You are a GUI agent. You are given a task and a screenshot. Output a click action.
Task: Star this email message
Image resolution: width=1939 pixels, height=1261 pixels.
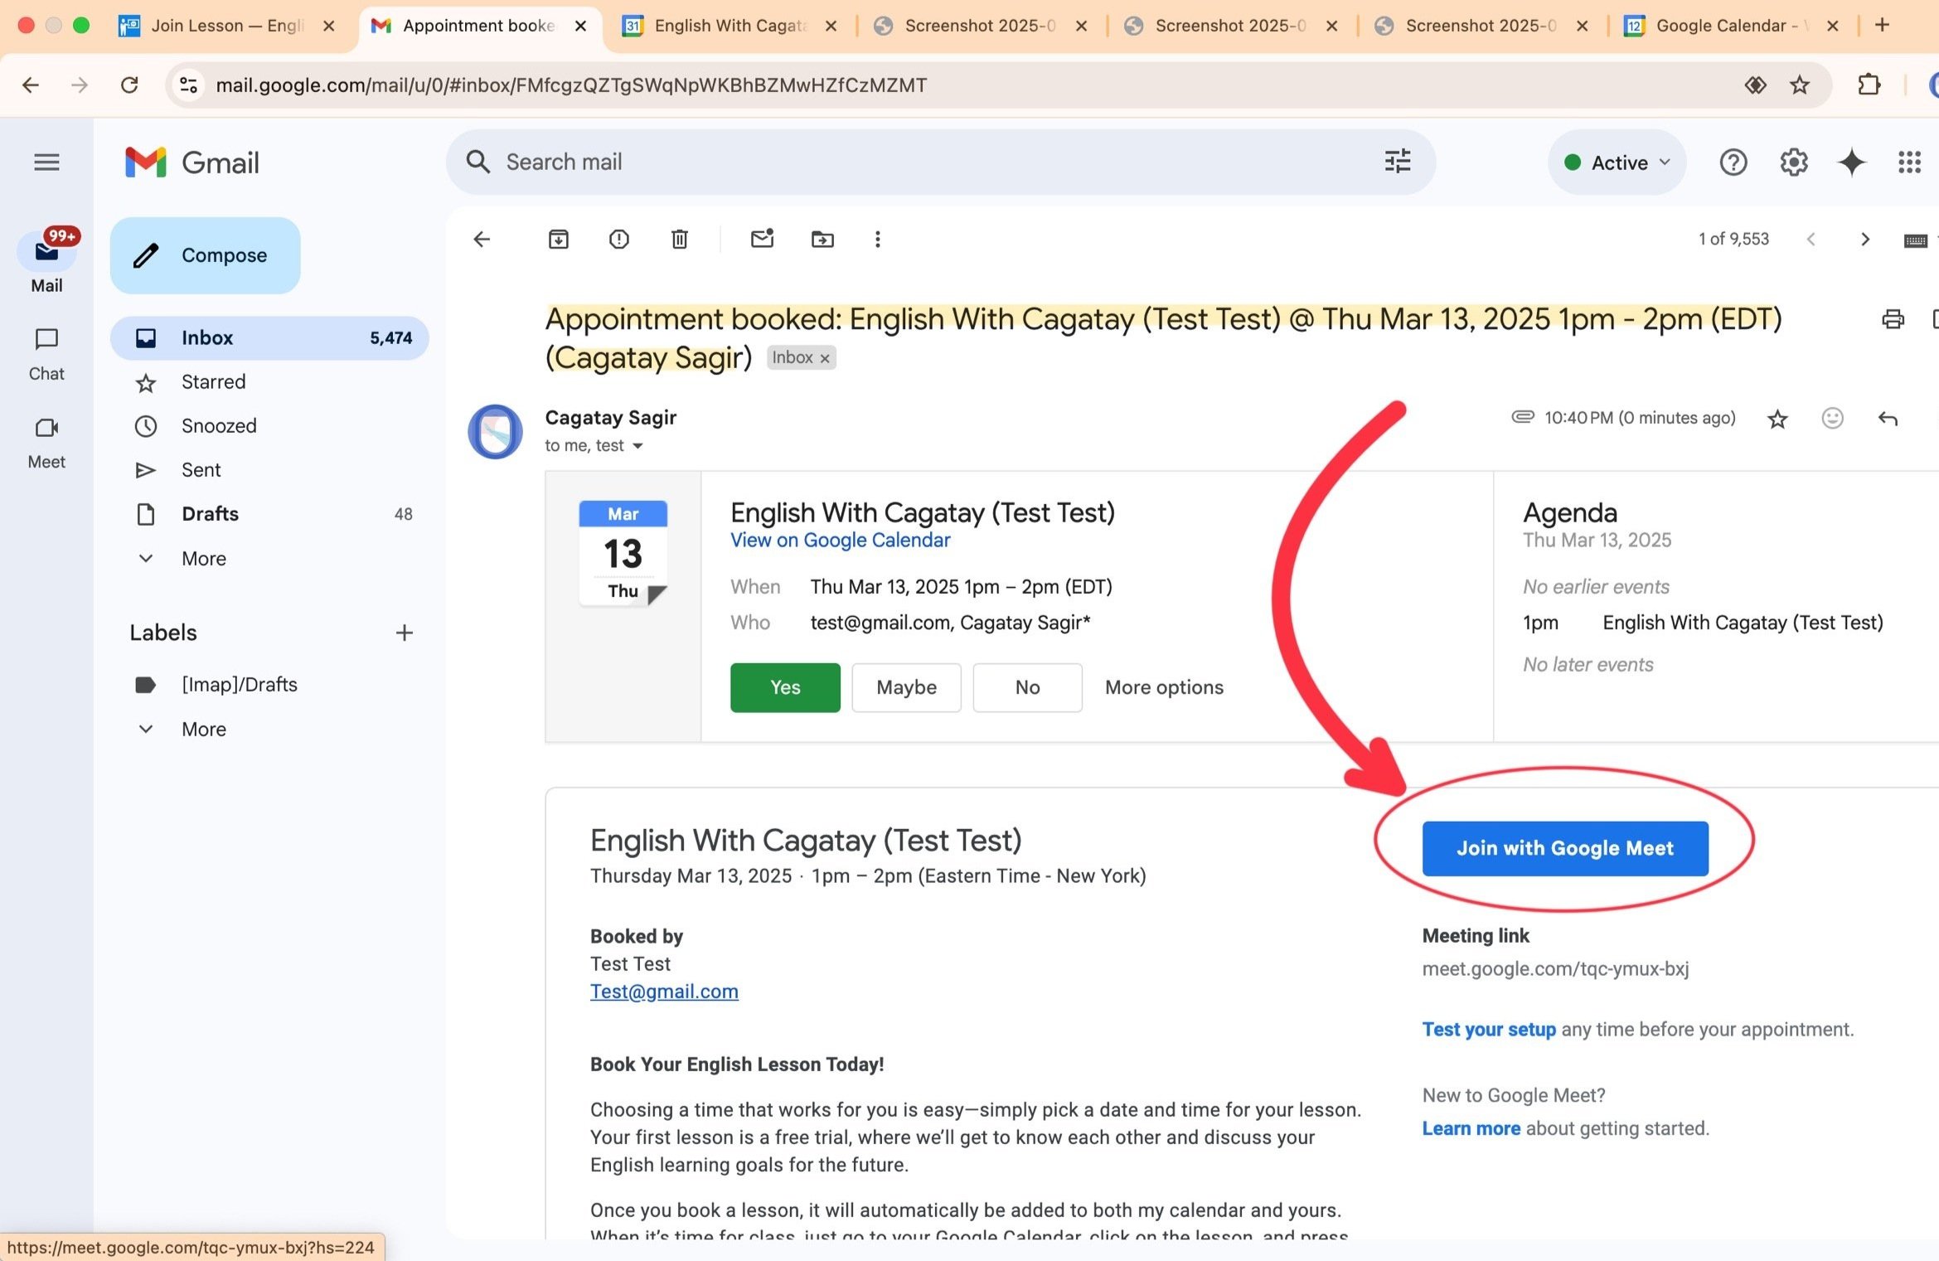1777,419
